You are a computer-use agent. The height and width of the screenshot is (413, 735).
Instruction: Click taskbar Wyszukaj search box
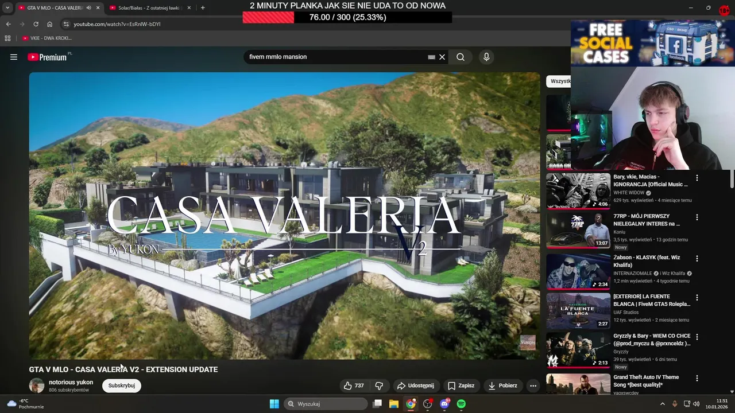[x=326, y=404]
